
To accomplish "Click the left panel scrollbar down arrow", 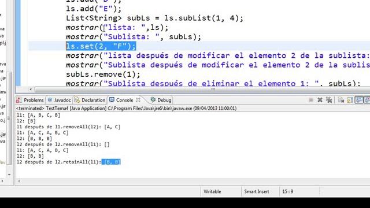I will (x=9, y=174).
